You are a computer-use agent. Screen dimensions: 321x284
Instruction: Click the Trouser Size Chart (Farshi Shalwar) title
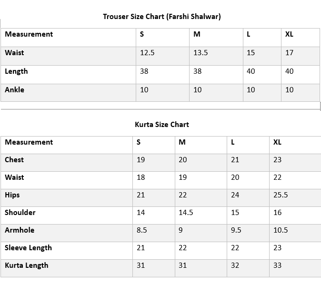tap(161, 17)
